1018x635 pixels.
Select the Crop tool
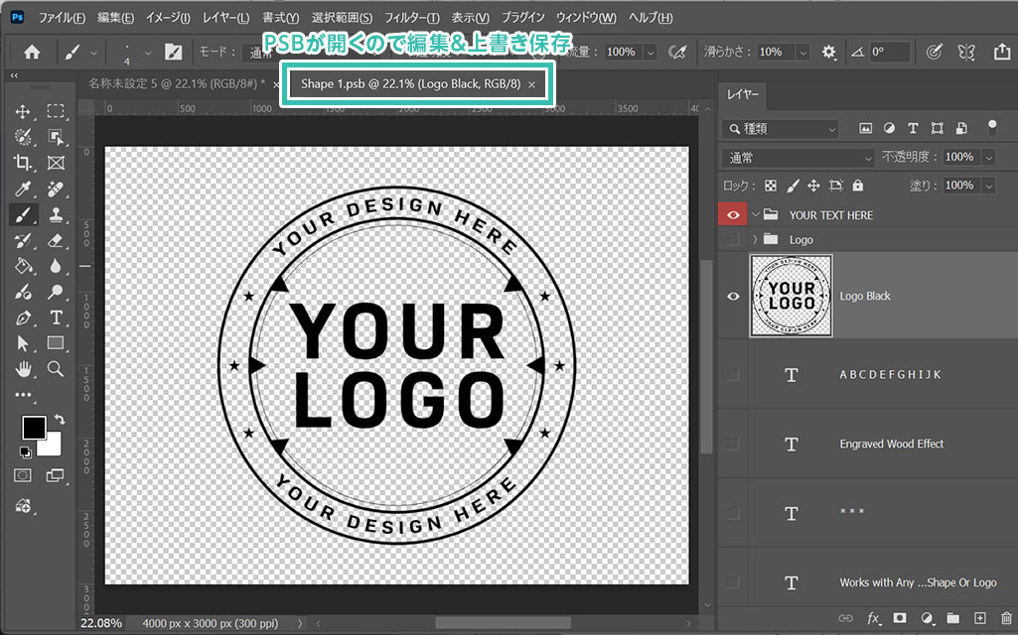[23, 163]
